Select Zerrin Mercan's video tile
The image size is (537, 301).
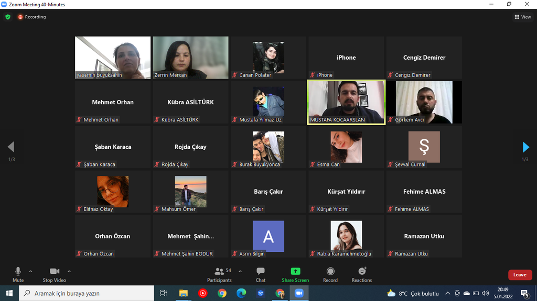tap(190, 58)
